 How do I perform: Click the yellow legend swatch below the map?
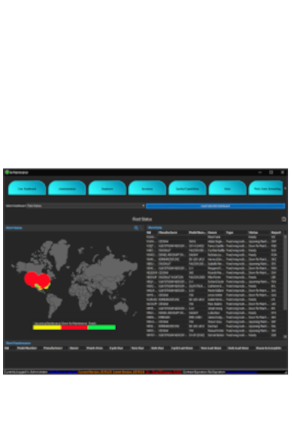coord(47,327)
